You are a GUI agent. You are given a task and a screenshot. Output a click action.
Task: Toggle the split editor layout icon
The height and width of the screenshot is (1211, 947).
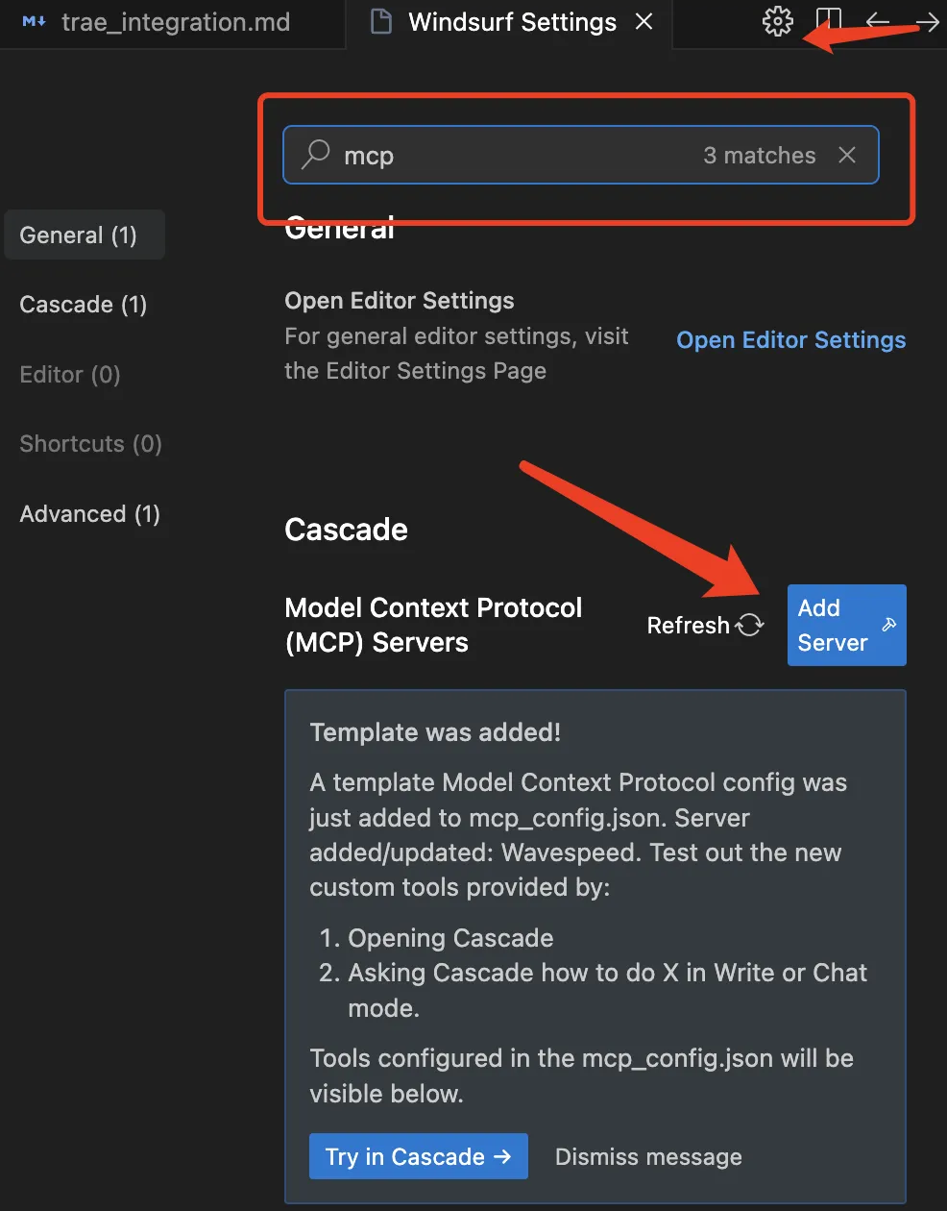(x=828, y=21)
